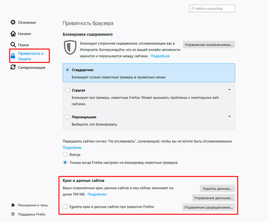Choose Всегда for Do Not Track signal

65,154
